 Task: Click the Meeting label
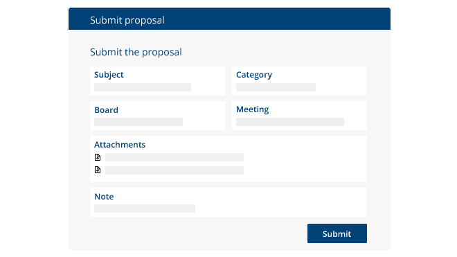(253, 109)
